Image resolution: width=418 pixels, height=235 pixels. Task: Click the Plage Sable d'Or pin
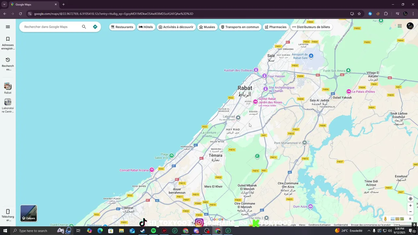pyautogui.click(x=171, y=156)
